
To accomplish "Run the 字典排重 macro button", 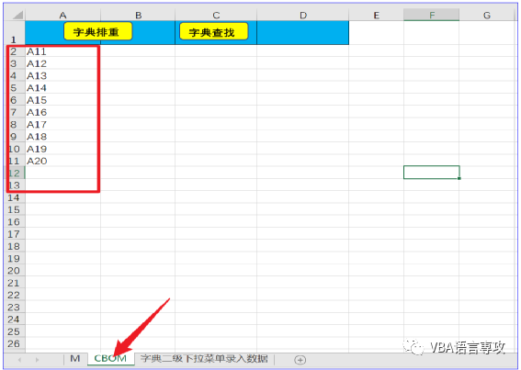I will pos(98,31).
